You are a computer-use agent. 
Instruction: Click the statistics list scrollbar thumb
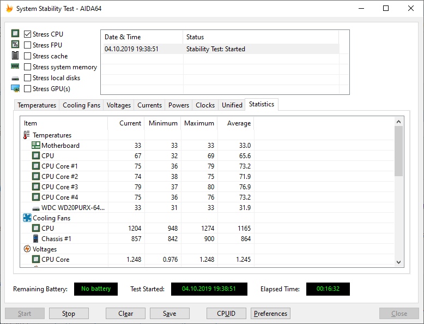pyautogui.click(x=398, y=151)
